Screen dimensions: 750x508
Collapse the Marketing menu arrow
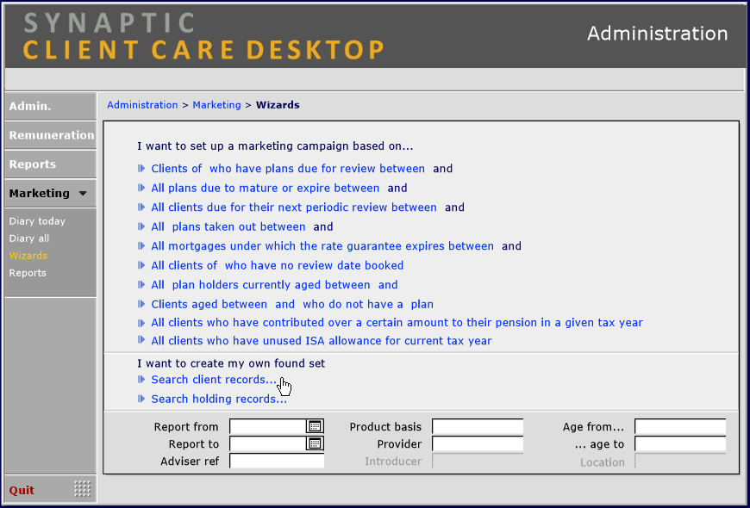83,194
